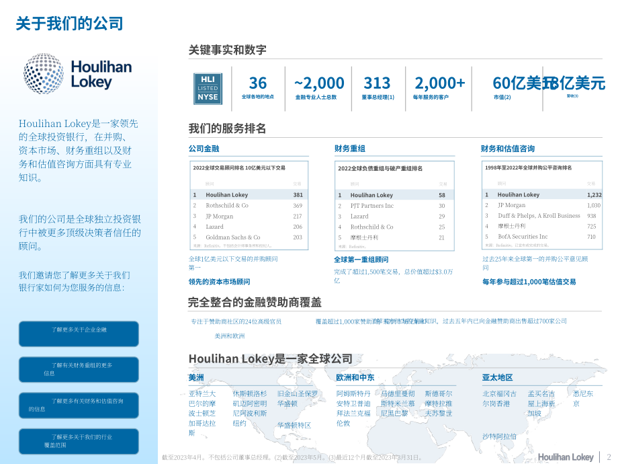This screenshot has width=618, height=464.
Task: Select JP Morgan 1,030 row
Action: click(542, 205)
